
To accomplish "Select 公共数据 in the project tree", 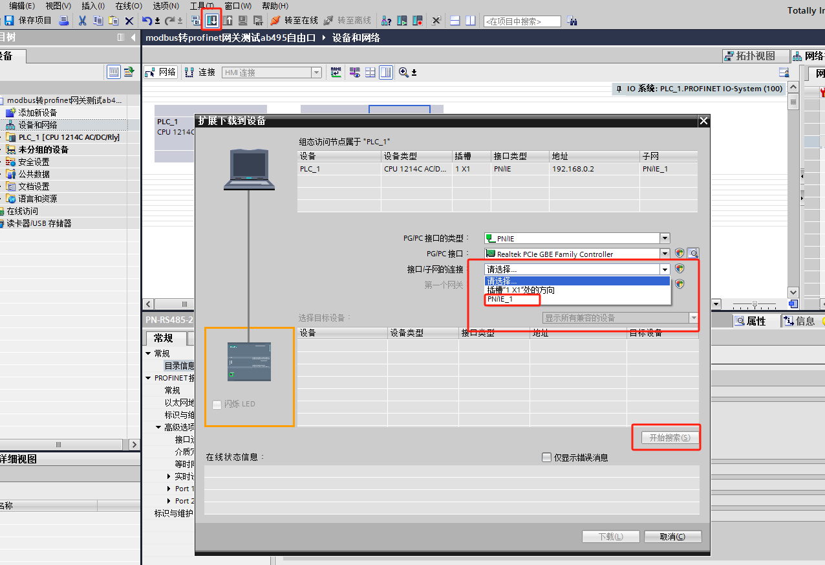I will (x=34, y=174).
